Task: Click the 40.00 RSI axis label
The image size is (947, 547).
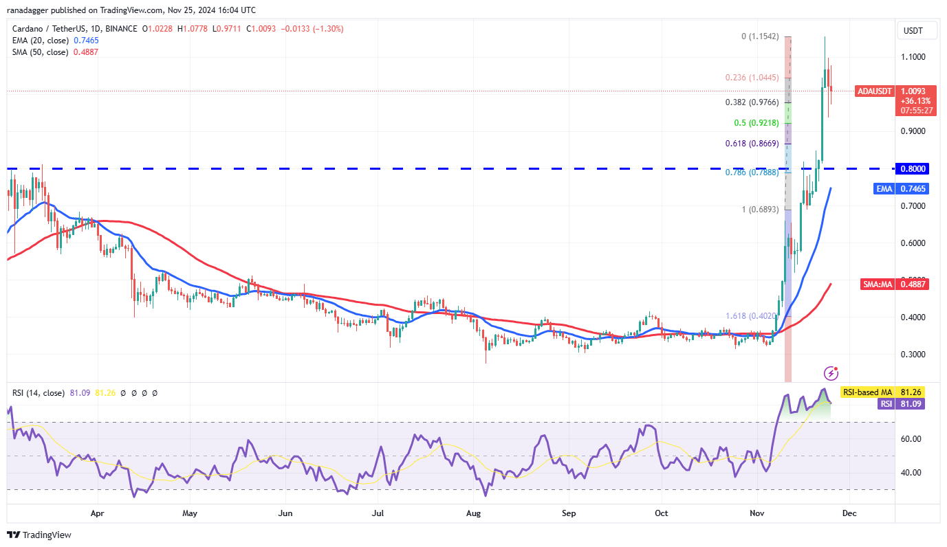Action: [x=911, y=473]
